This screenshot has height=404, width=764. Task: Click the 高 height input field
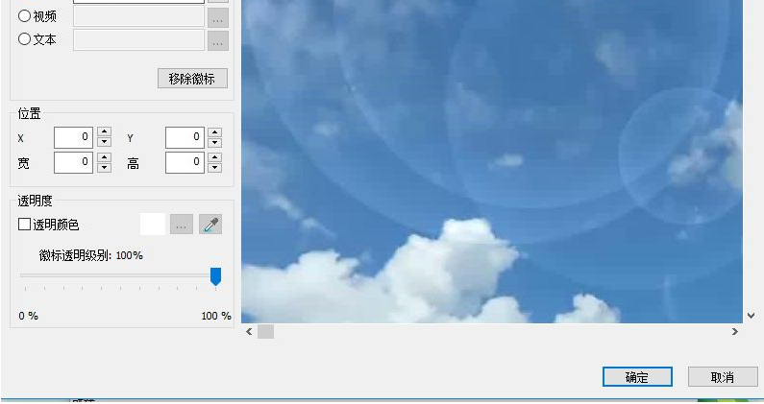185,162
